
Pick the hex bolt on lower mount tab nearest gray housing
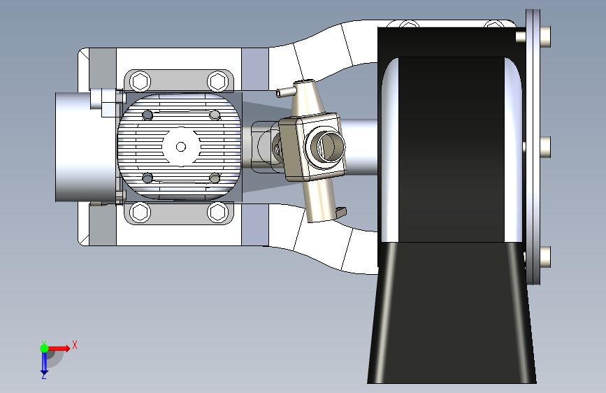pyautogui.click(x=140, y=212)
